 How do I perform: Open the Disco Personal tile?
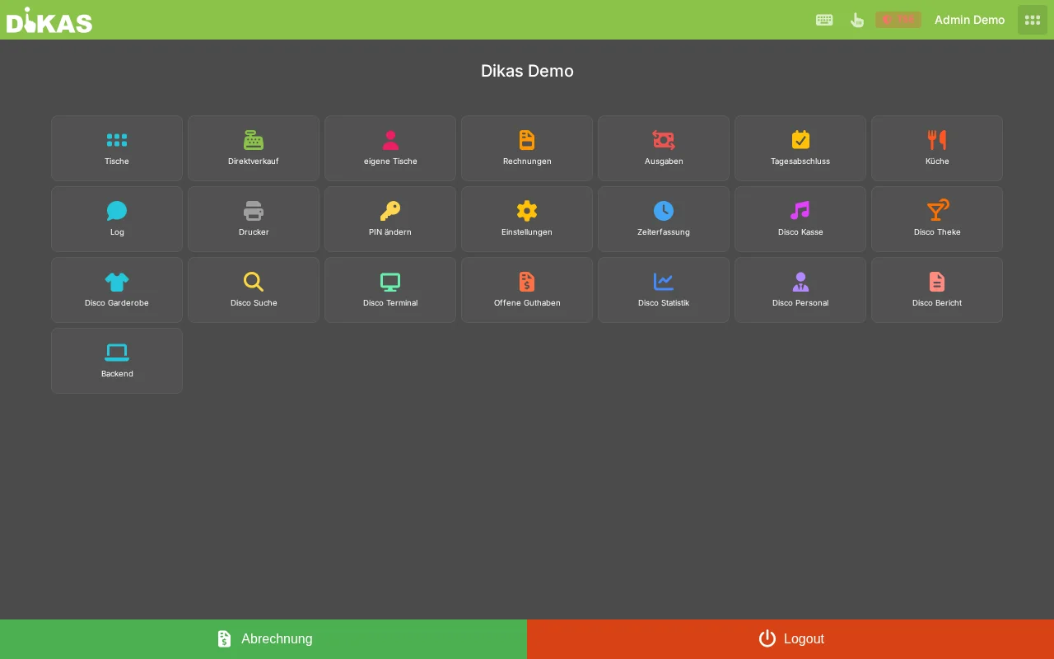800,290
